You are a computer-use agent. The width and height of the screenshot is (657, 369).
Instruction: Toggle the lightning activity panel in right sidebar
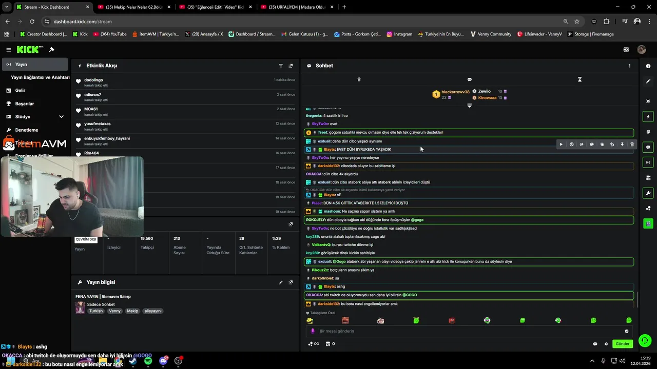click(648, 117)
